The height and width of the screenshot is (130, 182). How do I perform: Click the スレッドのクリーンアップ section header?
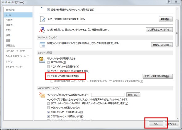(x=105, y=88)
